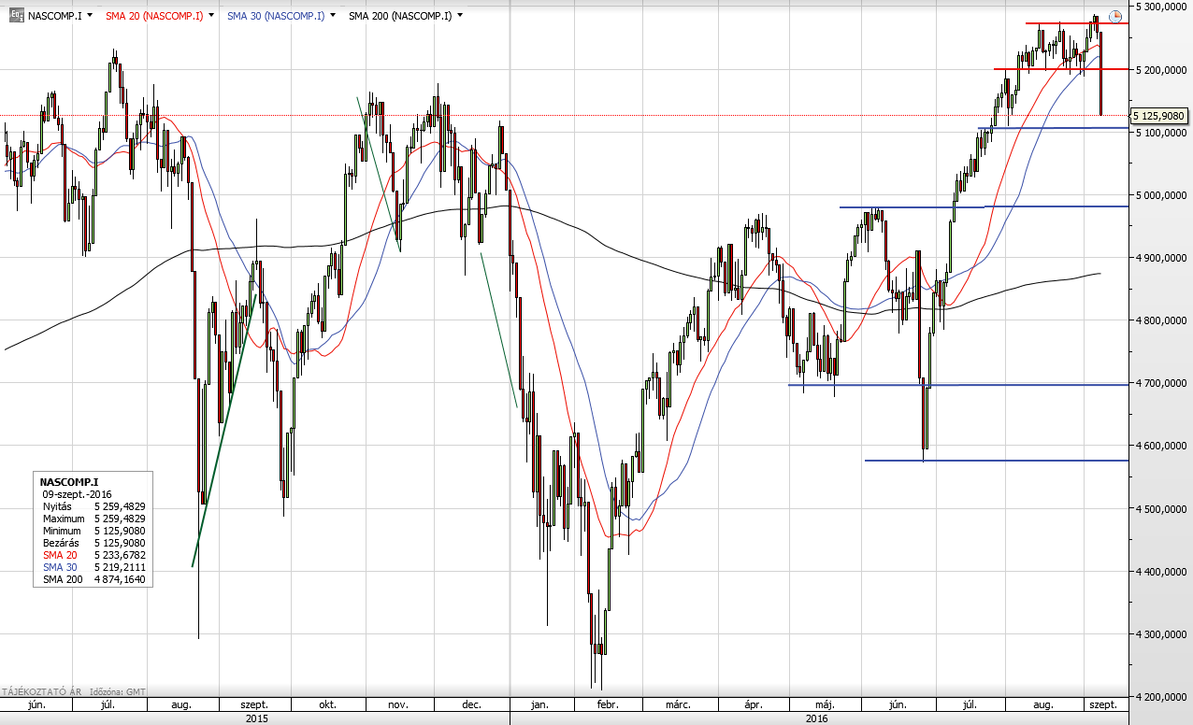The height and width of the screenshot is (725, 1193).
Task: Click the 2015 year label on time axis
Action: [256, 719]
